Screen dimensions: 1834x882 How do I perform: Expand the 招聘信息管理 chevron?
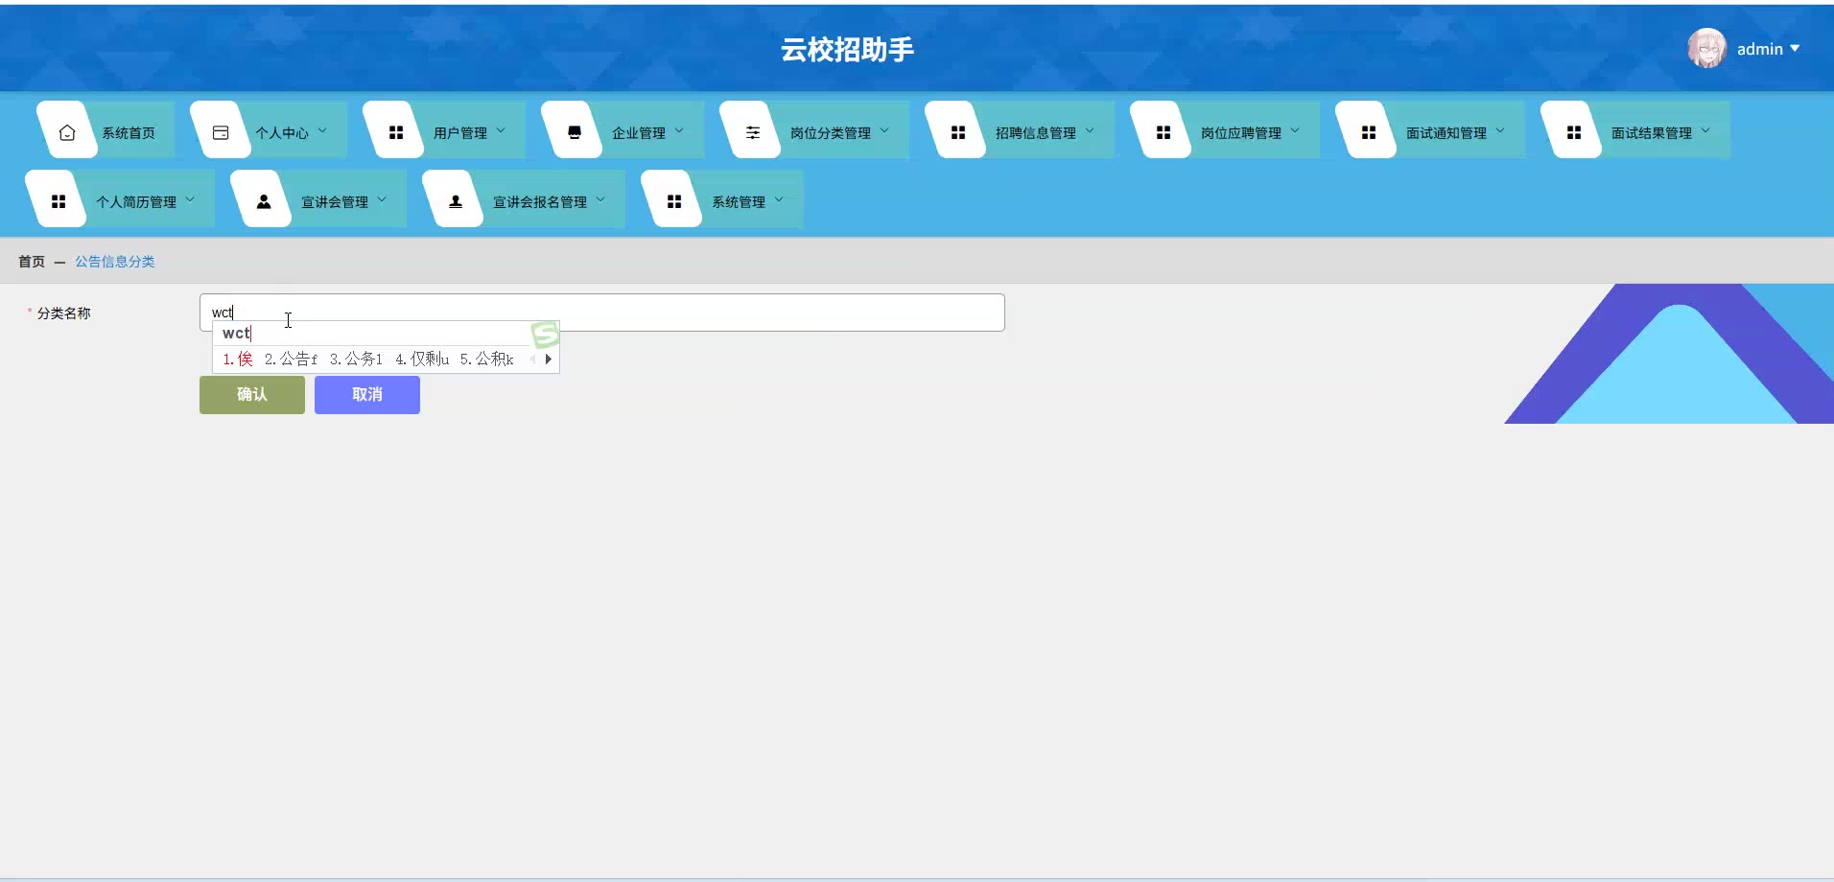1090,130
